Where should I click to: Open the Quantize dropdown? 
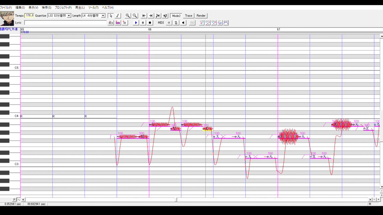pyautogui.click(x=69, y=16)
